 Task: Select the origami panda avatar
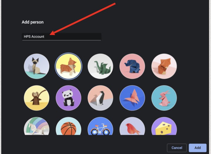click(x=69, y=98)
